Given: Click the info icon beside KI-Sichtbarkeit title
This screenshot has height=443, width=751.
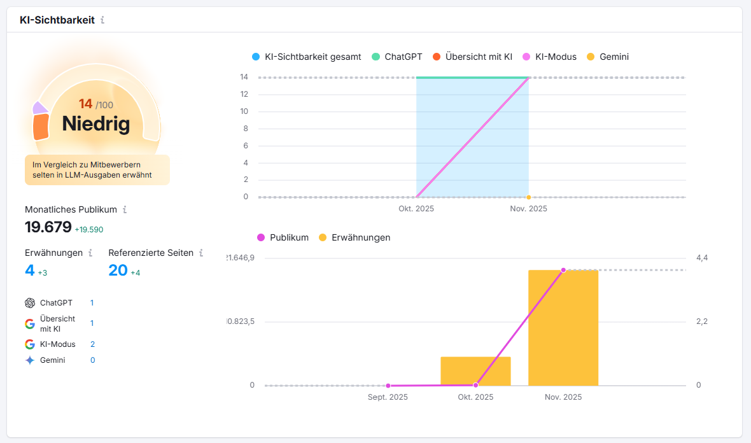Looking at the screenshot, I should (102, 20).
